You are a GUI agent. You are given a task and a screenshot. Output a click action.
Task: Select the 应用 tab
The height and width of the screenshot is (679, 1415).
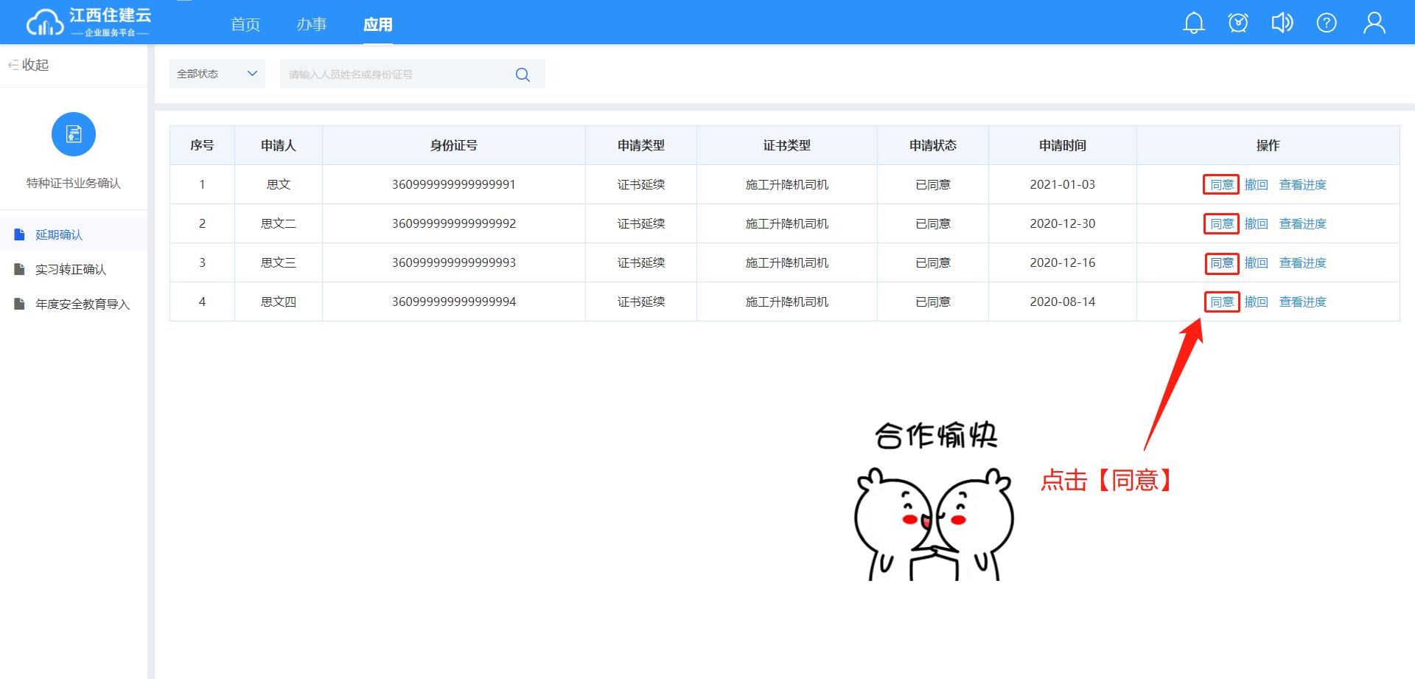coord(377,24)
